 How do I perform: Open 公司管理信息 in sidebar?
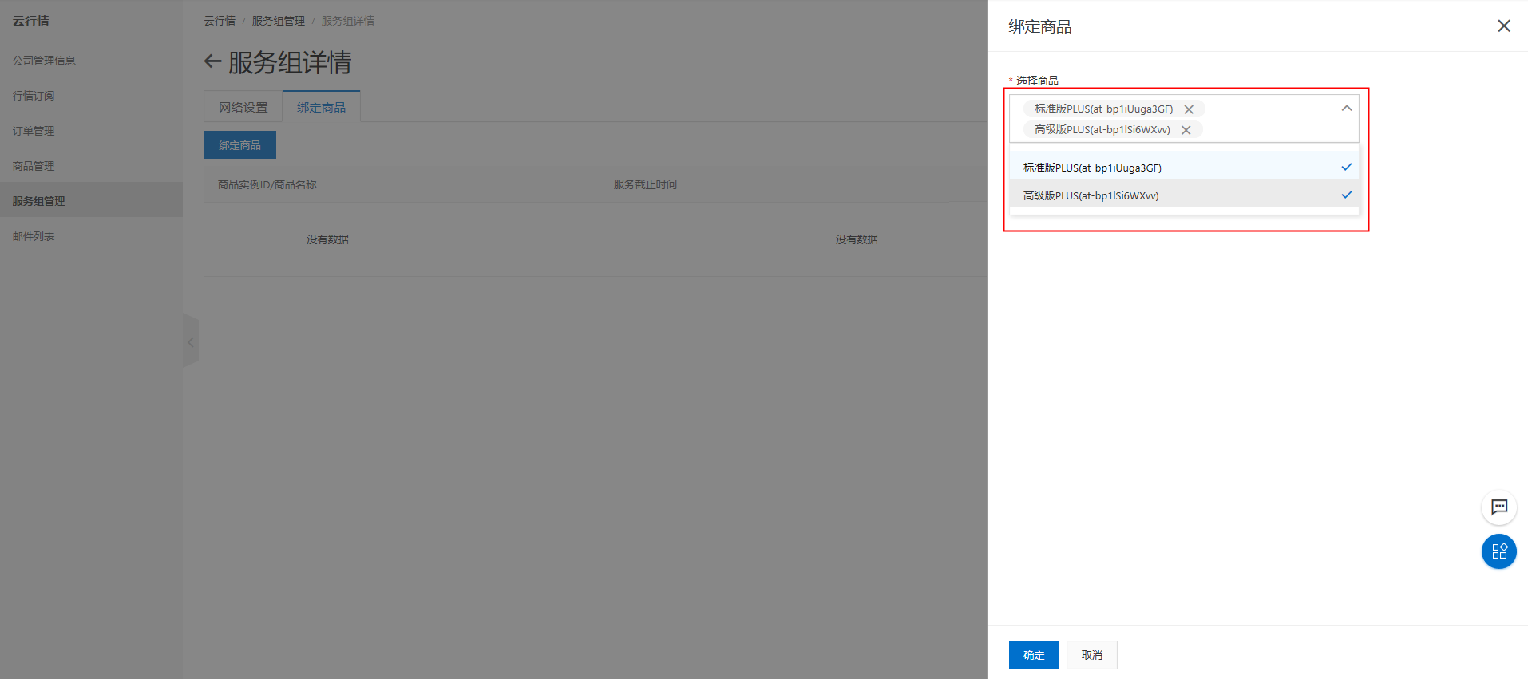click(x=44, y=61)
